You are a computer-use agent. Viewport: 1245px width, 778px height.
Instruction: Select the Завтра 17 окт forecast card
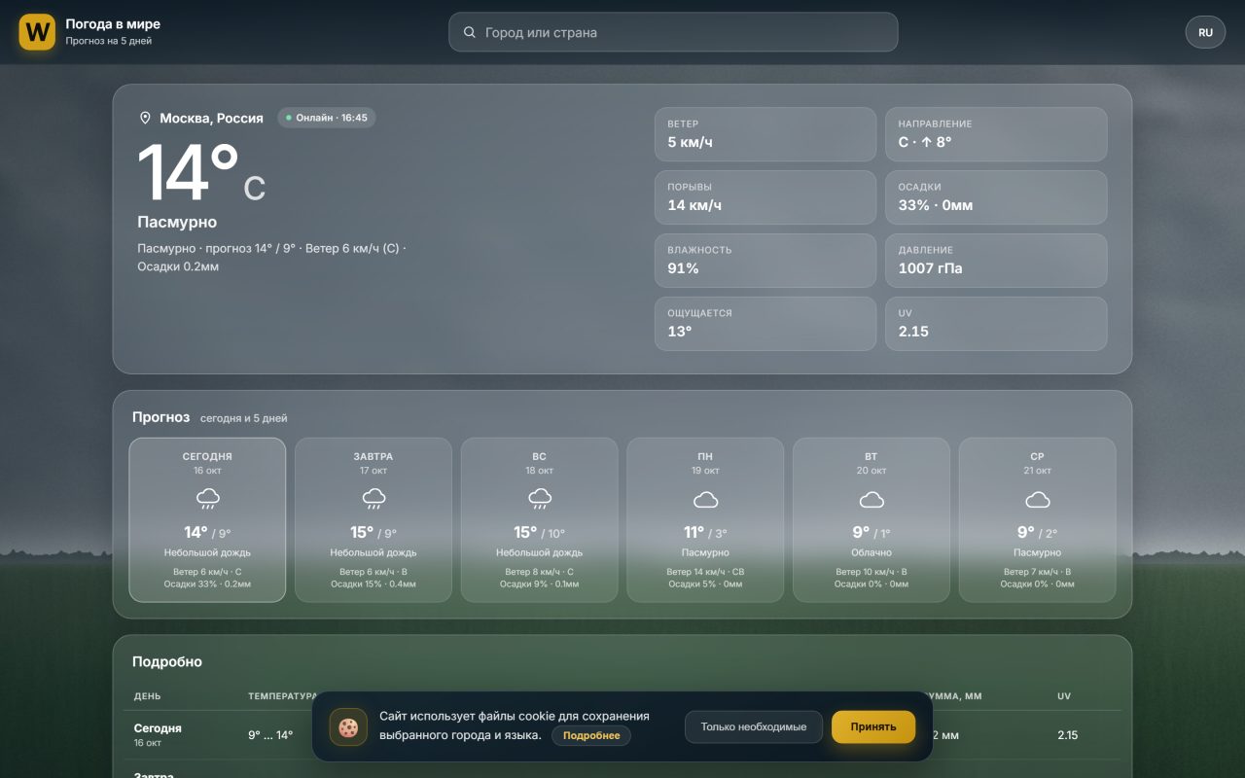(x=373, y=520)
